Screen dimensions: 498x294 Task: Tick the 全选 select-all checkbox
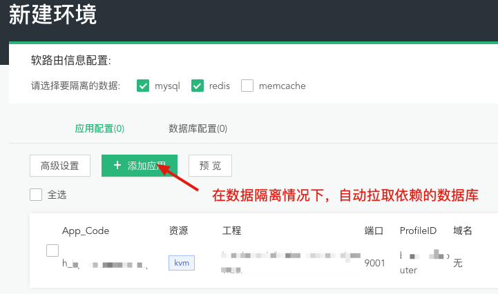36,195
